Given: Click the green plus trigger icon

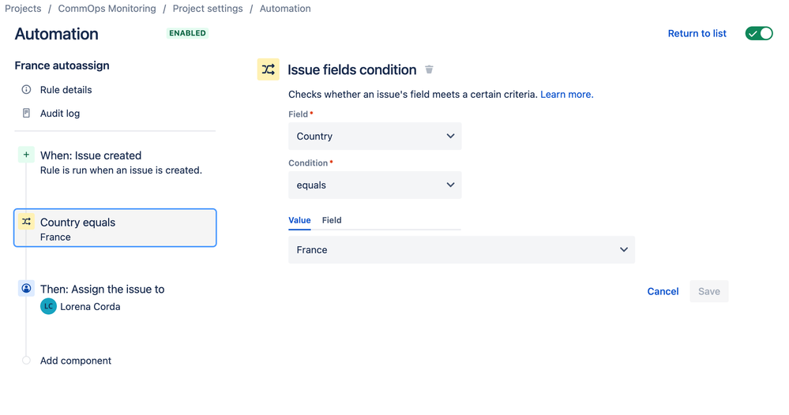Looking at the screenshot, I should pos(26,155).
